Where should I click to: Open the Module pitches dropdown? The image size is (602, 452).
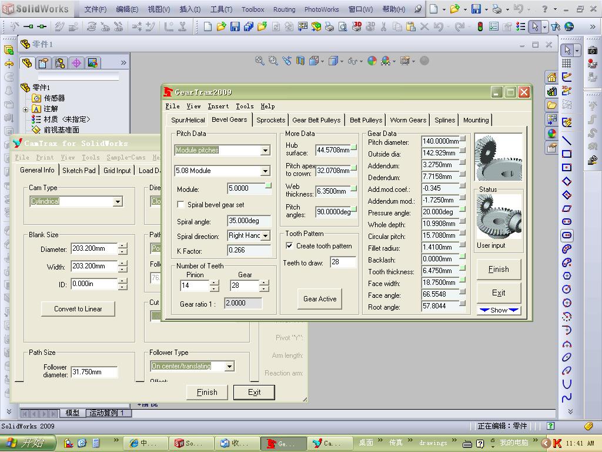265,150
